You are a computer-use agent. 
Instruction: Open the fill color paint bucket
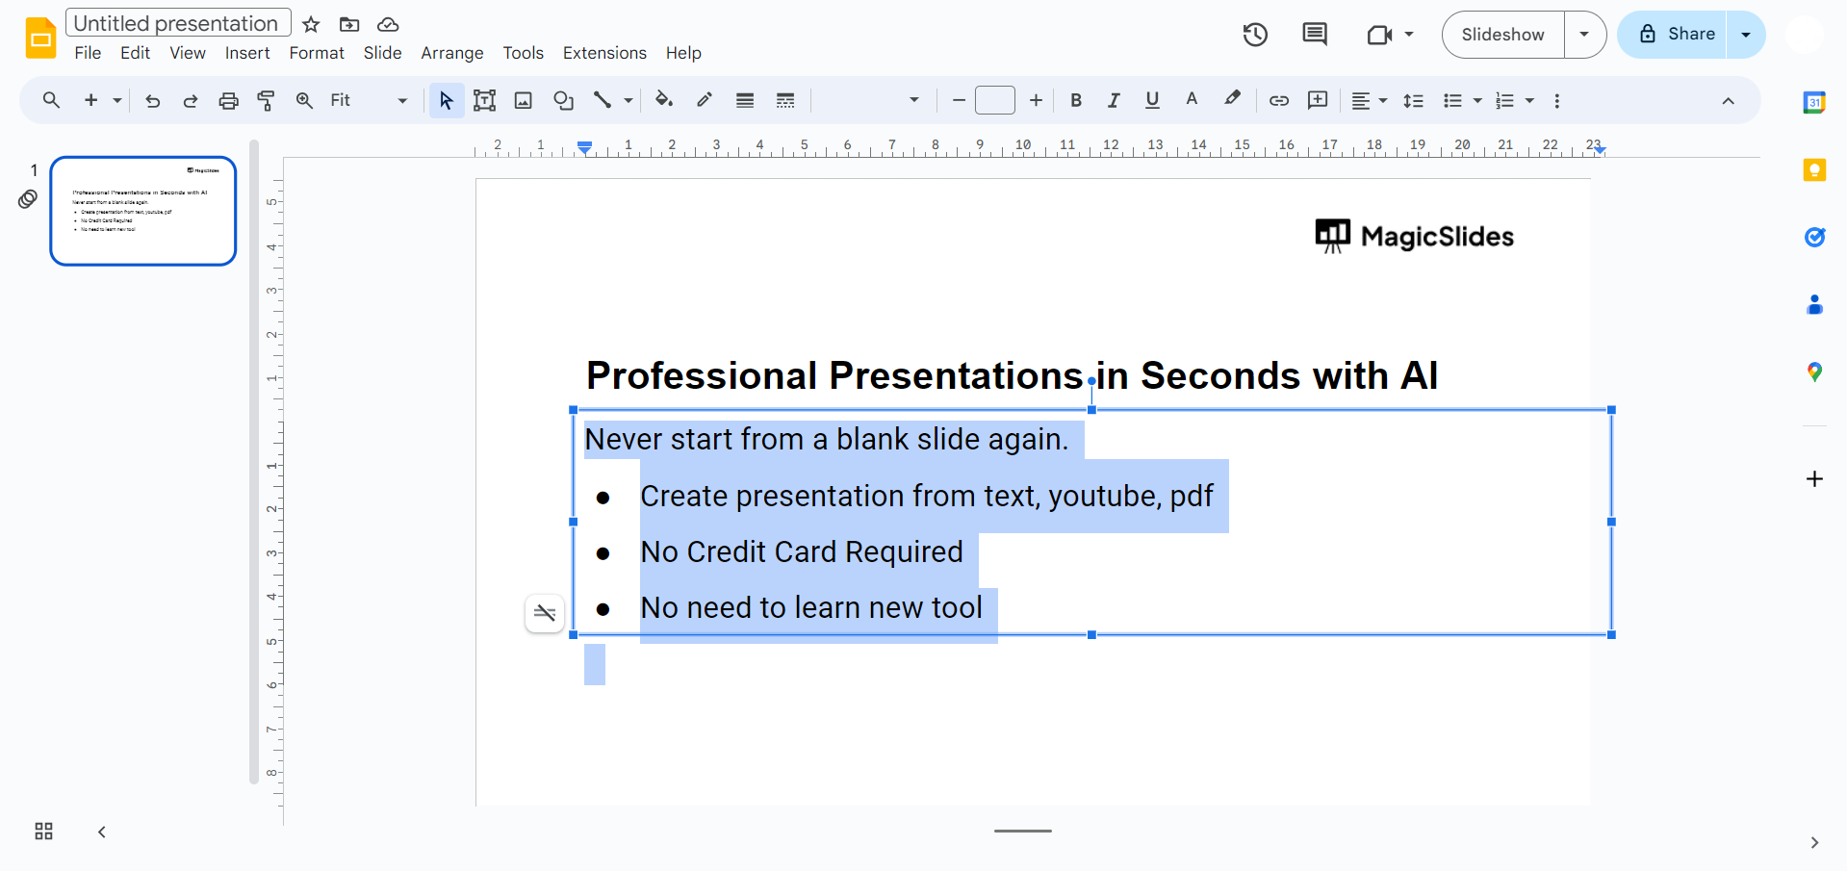[x=663, y=100]
